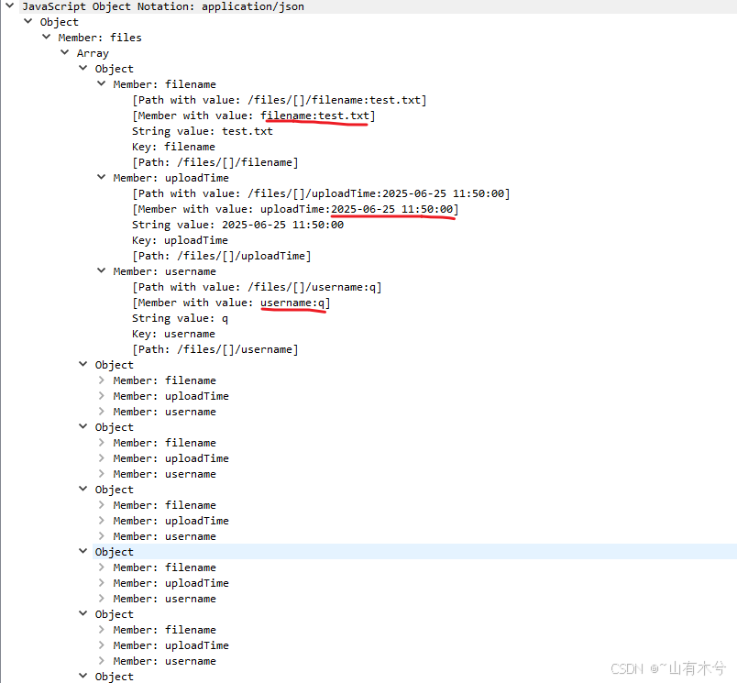Viewport: 737px width, 683px height.
Task: Collapse the Member: files chevron
Action: pos(46,37)
